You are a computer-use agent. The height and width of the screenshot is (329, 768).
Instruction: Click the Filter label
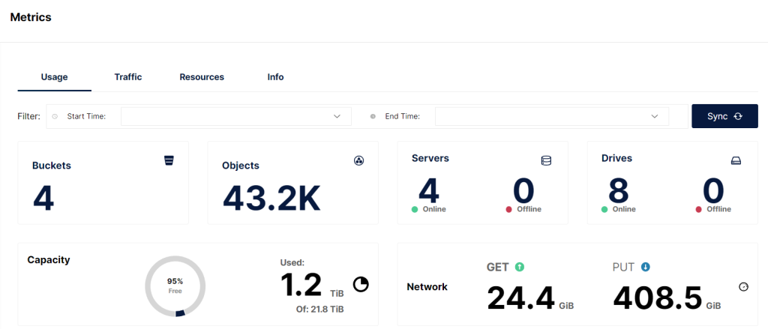[x=29, y=116]
